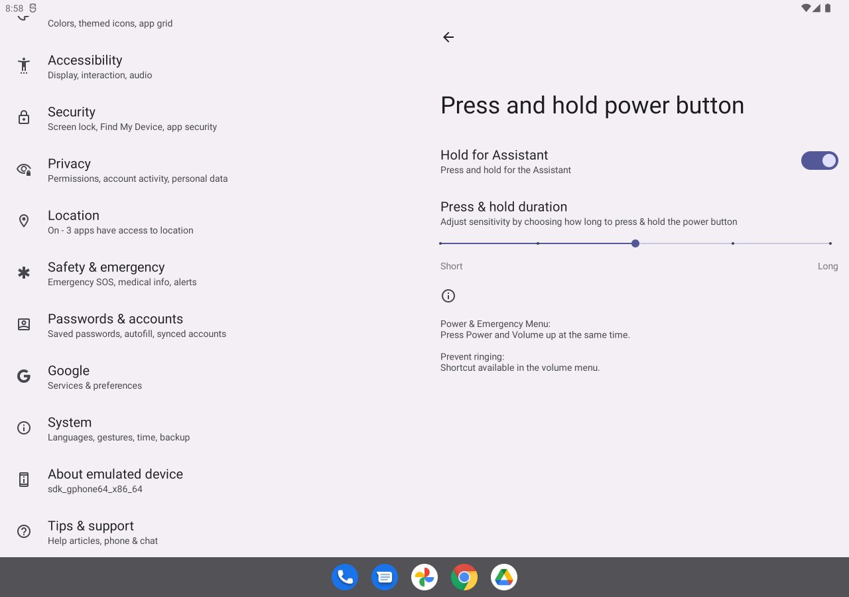The height and width of the screenshot is (597, 849).
Task: Open Google Drive from the taskbar
Action: point(504,577)
